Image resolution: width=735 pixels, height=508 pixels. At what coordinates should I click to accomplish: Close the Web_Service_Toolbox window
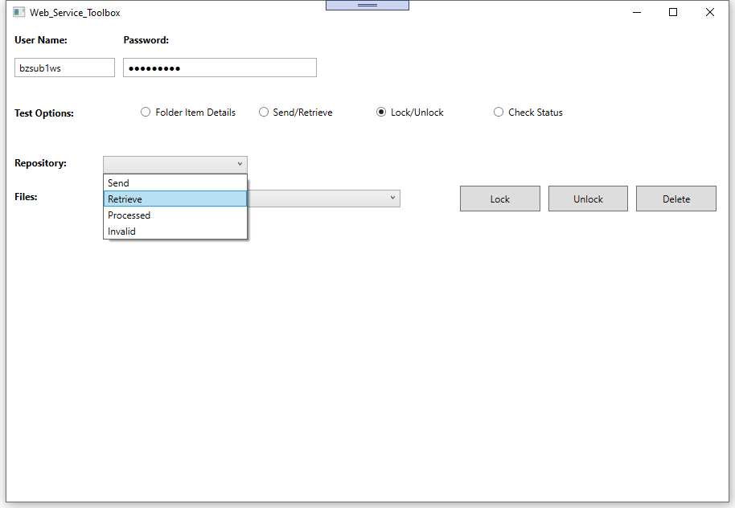[x=710, y=13]
